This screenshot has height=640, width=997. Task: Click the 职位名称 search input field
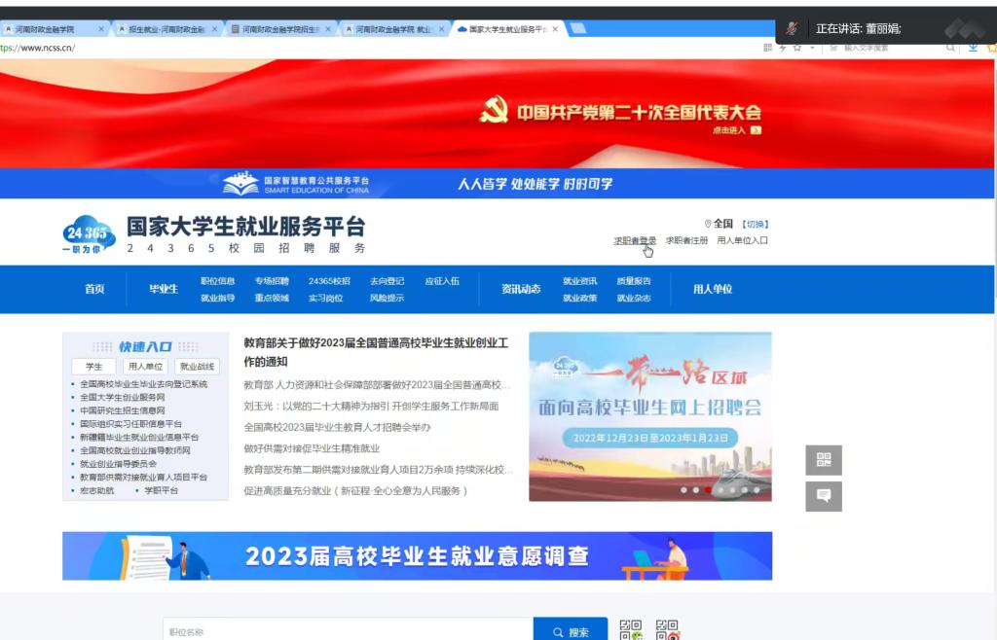[x=348, y=629]
